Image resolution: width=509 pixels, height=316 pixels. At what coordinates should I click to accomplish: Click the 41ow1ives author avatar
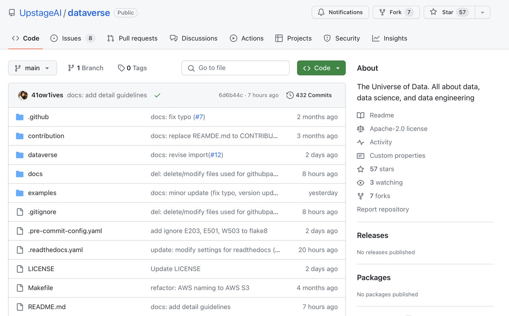pos(23,95)
